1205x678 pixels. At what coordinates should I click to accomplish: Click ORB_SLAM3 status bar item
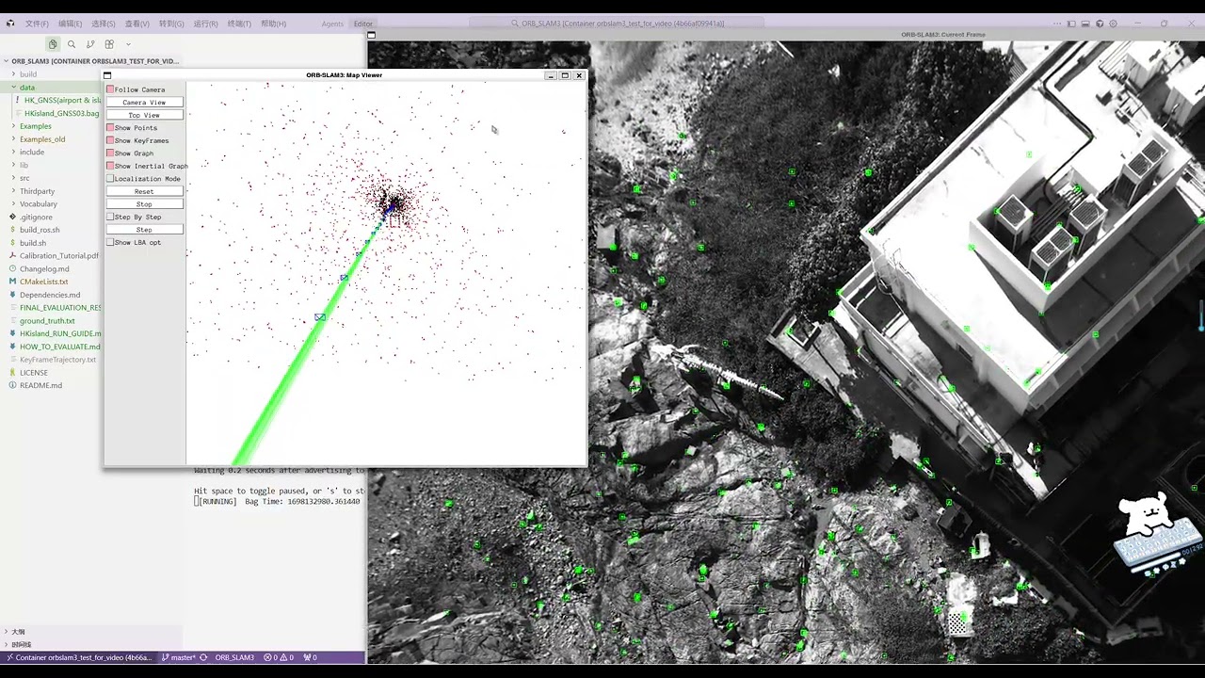[234, 657]
